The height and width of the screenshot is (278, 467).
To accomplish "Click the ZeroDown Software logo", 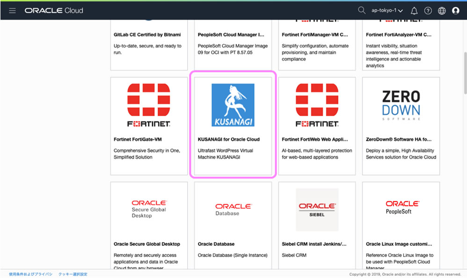I will 401,105.
